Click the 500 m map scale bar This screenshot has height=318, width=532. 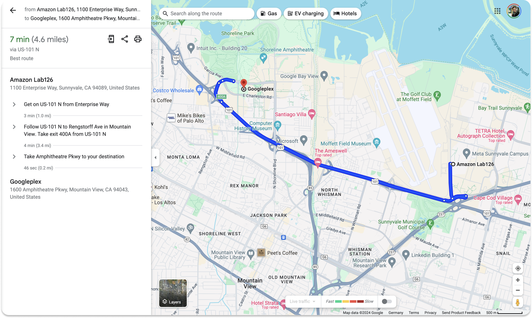[504, 313]
